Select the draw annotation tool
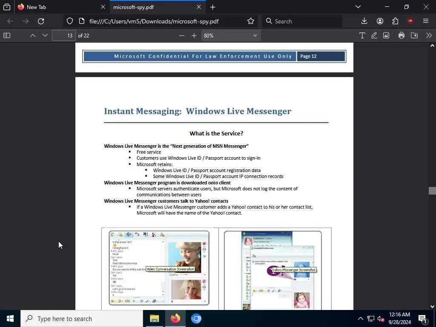Image resolution: width=436 pixels, height=327 pixels. pos(374,36)
